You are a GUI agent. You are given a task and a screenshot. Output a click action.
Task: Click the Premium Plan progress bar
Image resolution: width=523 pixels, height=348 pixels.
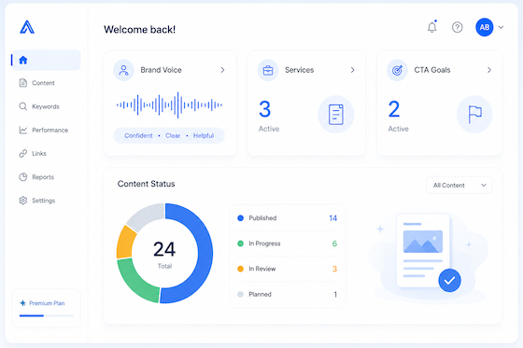point(47,315)
